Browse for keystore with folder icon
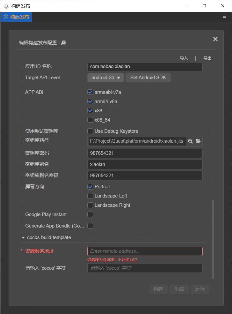This screenshot has height=314, width=232. [198, 141]
